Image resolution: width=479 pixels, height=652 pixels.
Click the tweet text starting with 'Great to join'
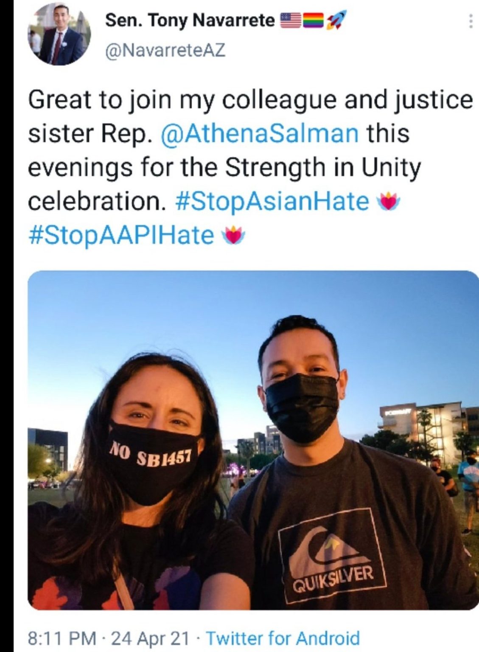(250, 167)
